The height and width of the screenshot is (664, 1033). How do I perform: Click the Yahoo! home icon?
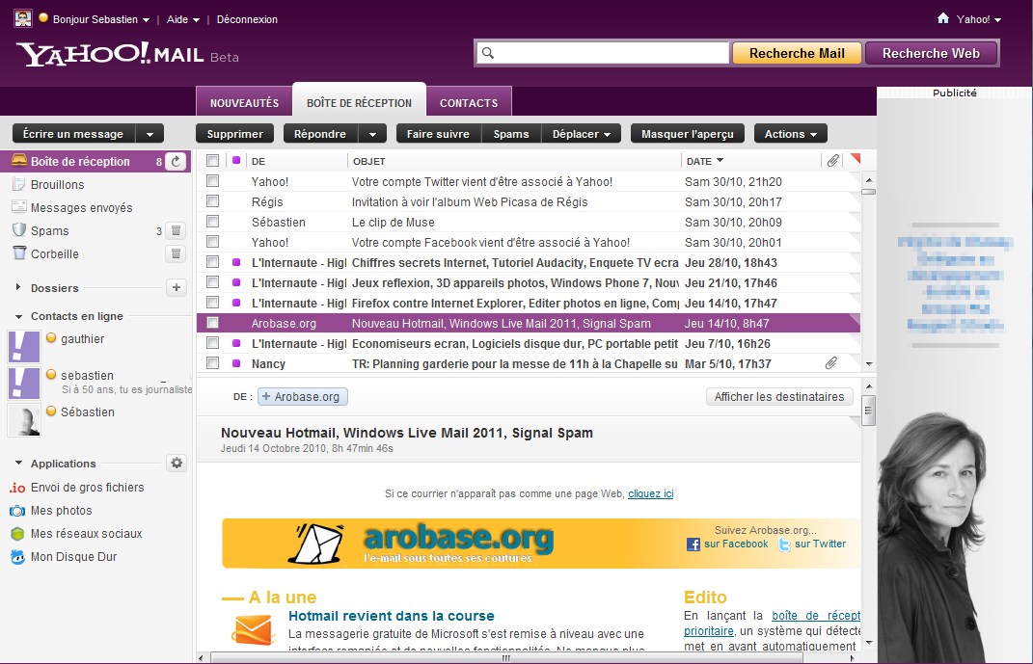[x=943, y=18]
